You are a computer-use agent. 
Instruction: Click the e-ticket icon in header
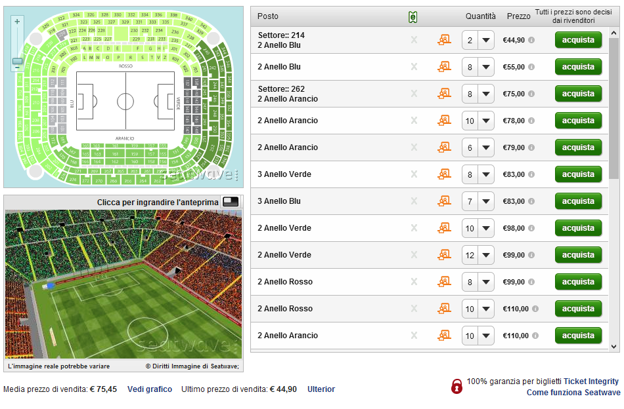coord(412,17)
